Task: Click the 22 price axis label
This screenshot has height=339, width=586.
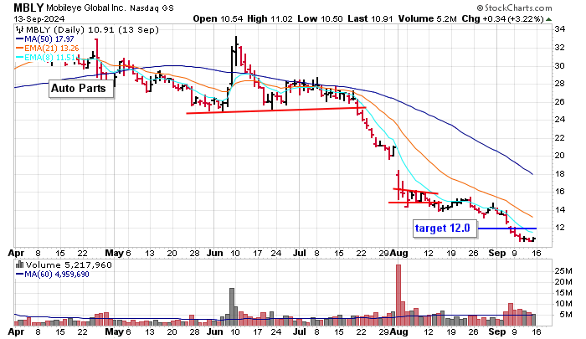Action: [559, 138]
